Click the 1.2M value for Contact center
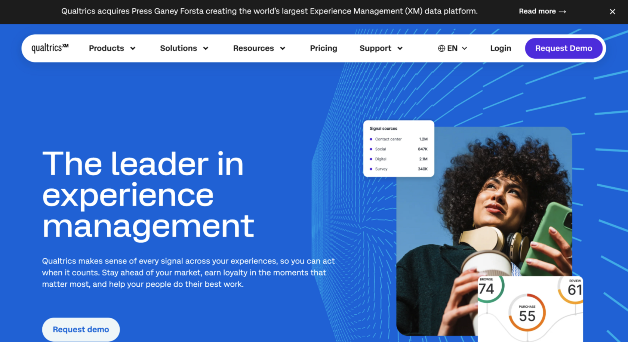628x342 pixels. coord(423,139)
